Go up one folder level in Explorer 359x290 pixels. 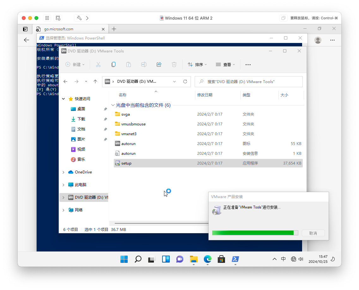[x=95, y=82]
